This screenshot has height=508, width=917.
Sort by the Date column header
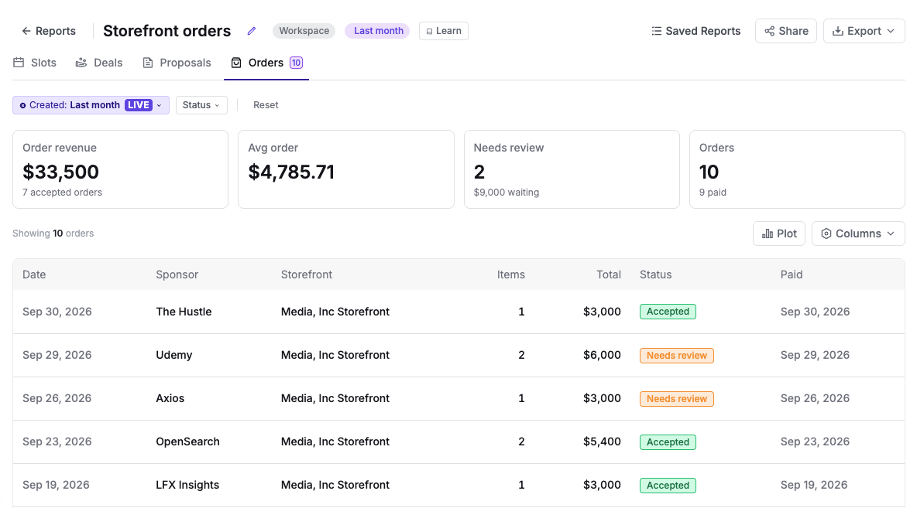(34, 274)
